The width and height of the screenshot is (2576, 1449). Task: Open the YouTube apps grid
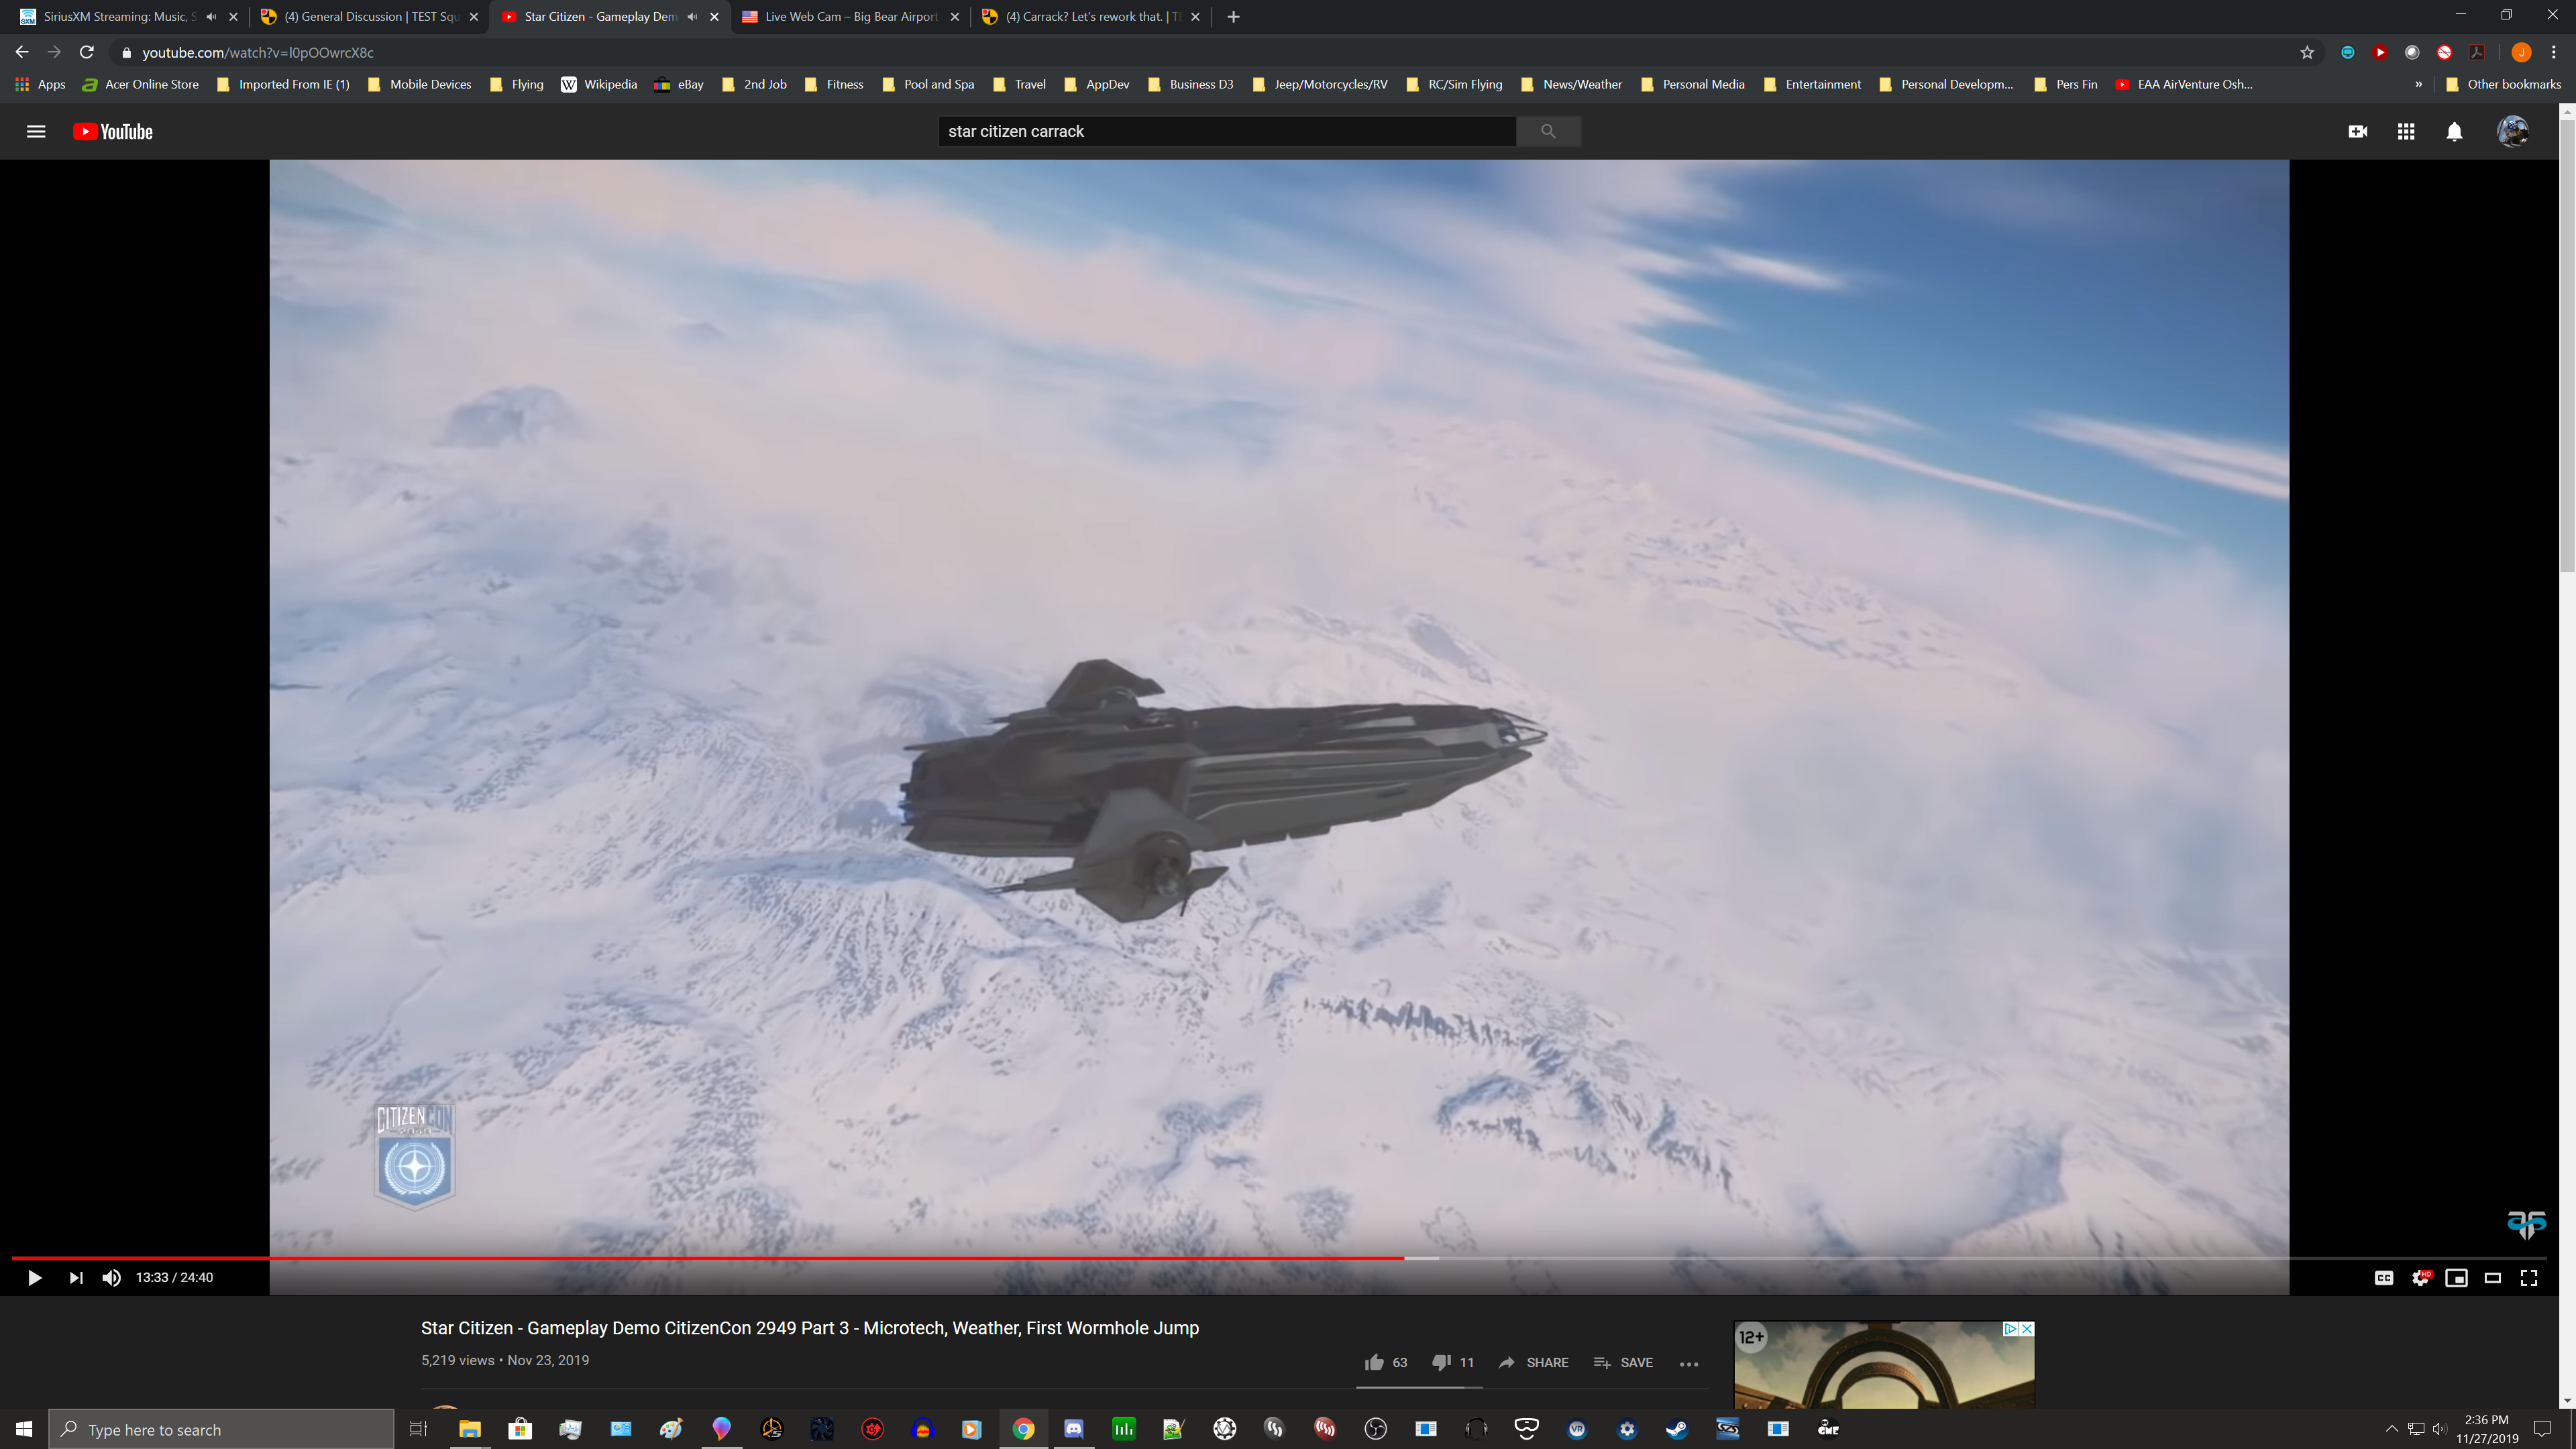tap(2406, 131)
